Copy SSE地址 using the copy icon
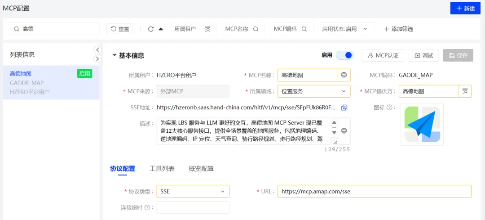 [344, 108]
